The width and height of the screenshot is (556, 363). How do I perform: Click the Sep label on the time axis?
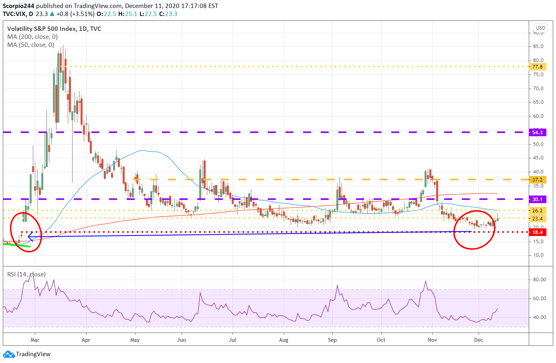(332, 340)
